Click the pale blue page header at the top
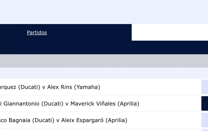Viewport: 208px width, 131px height. pyautogui.click(x=104, y=12)
